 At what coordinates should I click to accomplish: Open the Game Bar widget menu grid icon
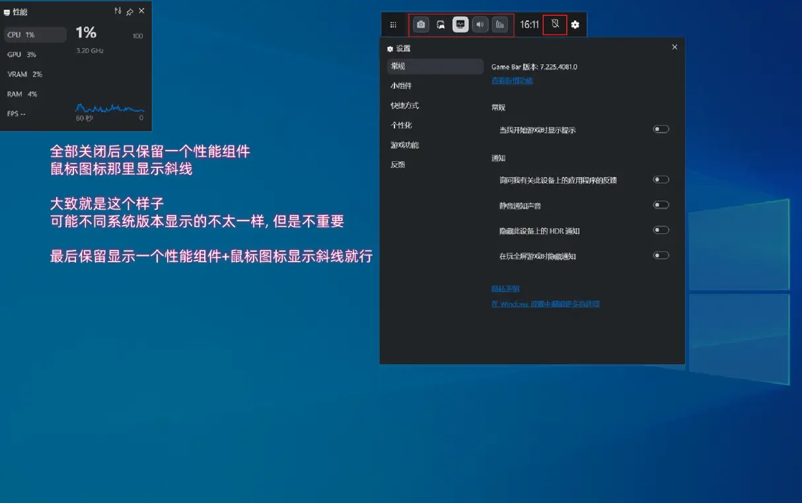point(393,25)
